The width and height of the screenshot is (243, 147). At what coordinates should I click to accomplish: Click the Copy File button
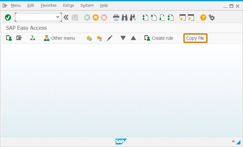click(x=195, y=38)
